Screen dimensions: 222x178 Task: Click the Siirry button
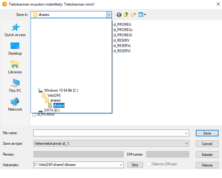tap(135, 165)
